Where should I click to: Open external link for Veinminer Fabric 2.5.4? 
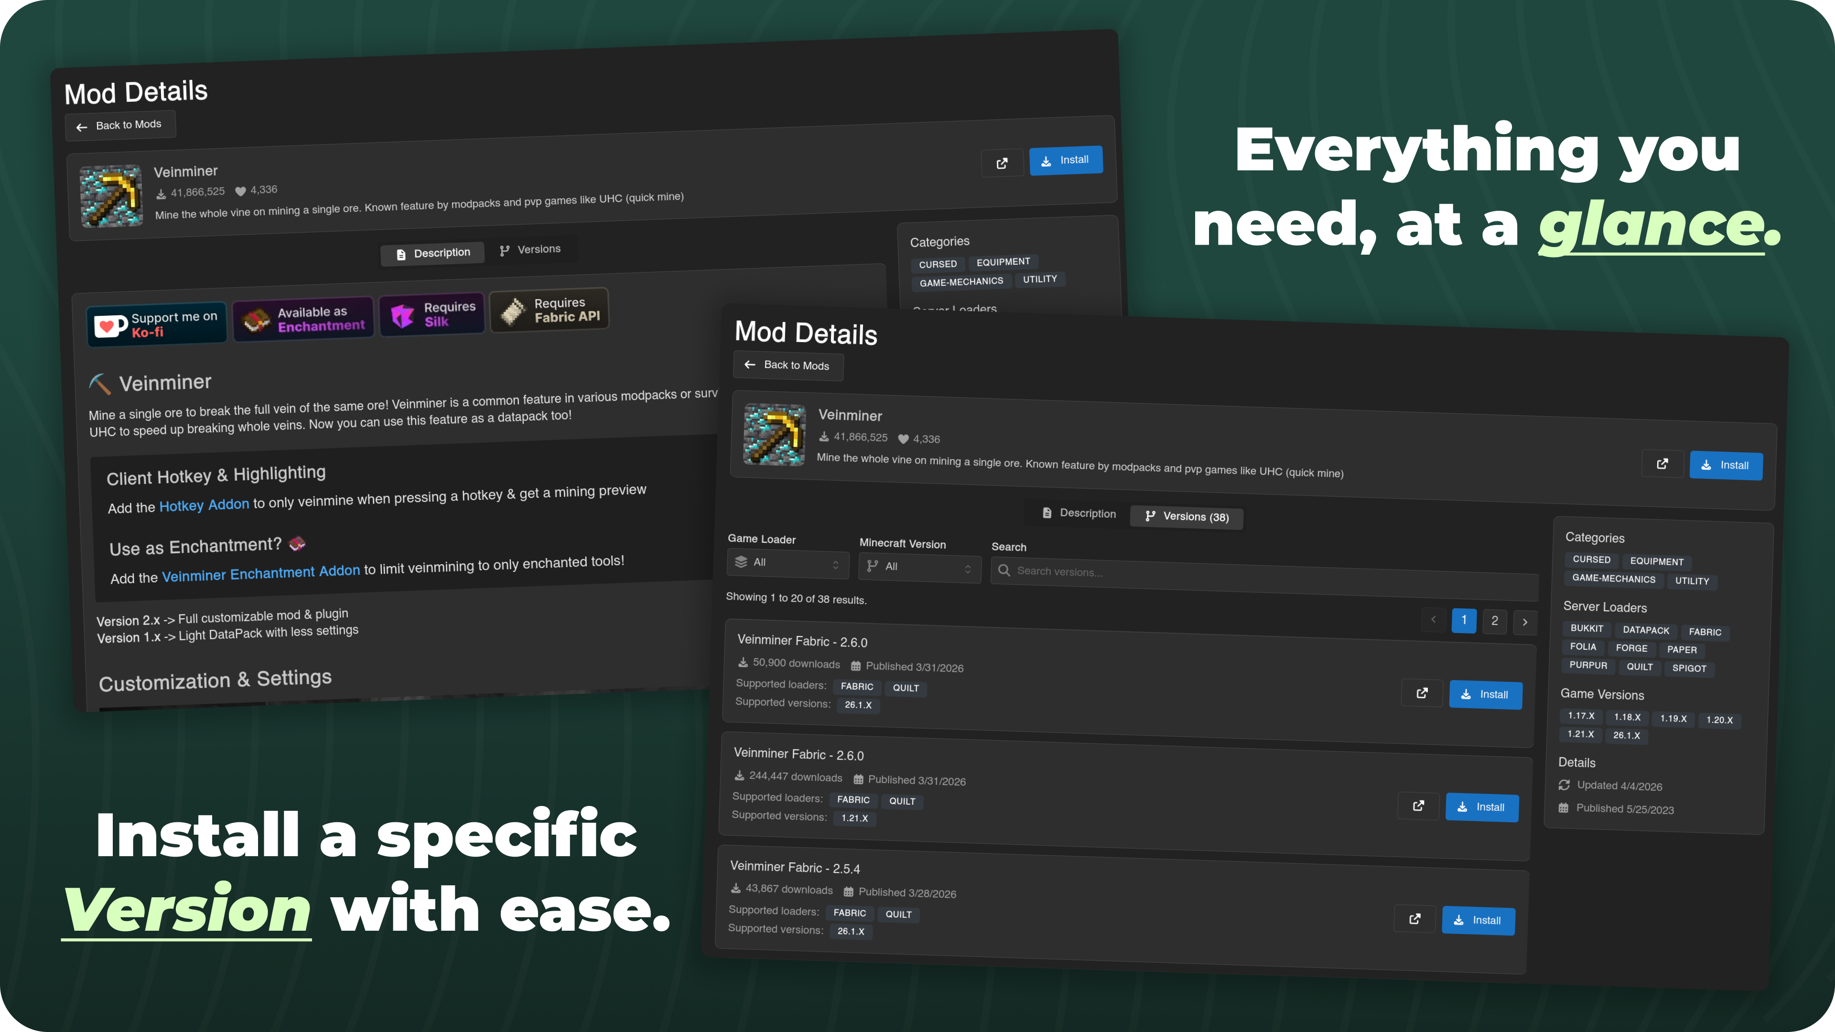pos(1414,919)
